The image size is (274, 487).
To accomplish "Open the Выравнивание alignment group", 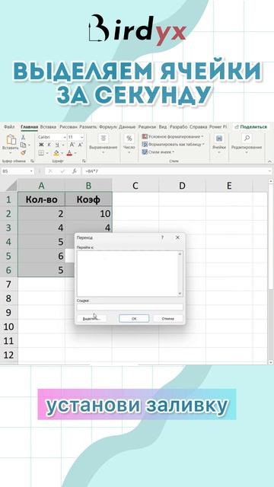I will (104, 145).
